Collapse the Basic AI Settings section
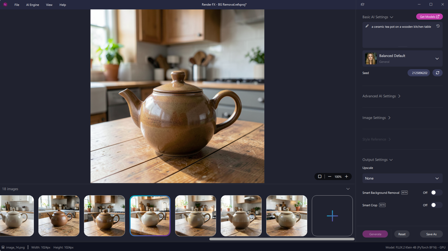 coord(378,17)
